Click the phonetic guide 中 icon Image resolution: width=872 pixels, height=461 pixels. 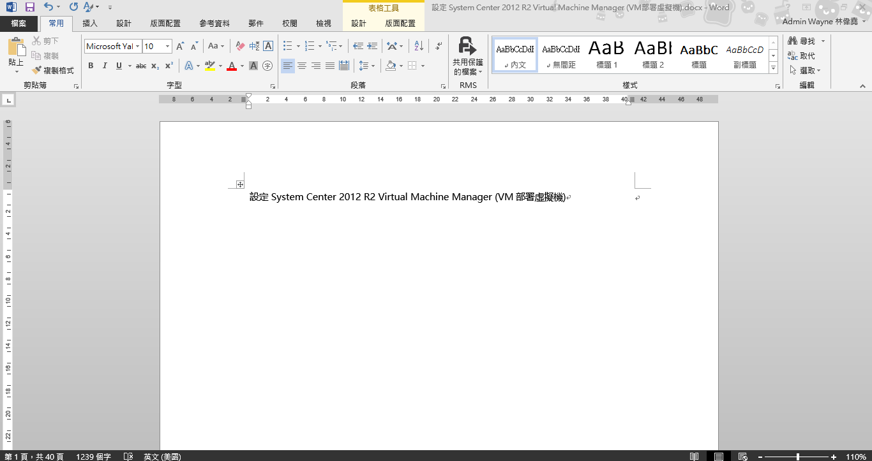pos(254,46)
